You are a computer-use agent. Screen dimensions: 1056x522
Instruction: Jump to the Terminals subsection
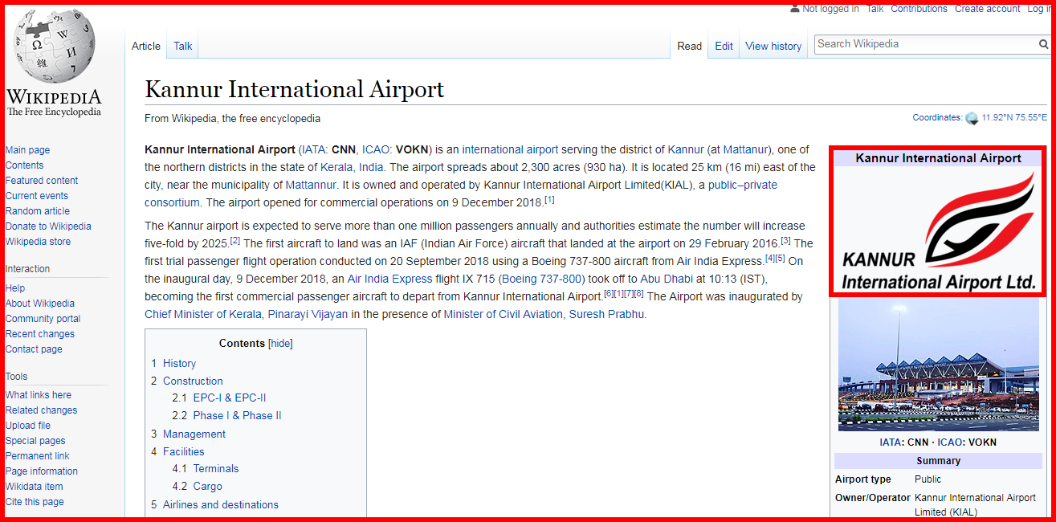[216, 469]
